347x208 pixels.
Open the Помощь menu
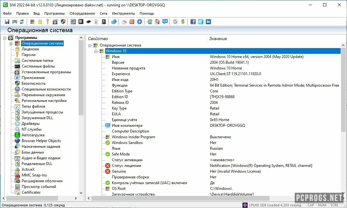147,13
